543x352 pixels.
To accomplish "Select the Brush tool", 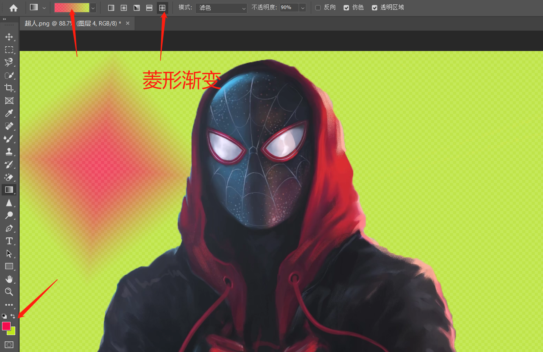I will point(9,139).
